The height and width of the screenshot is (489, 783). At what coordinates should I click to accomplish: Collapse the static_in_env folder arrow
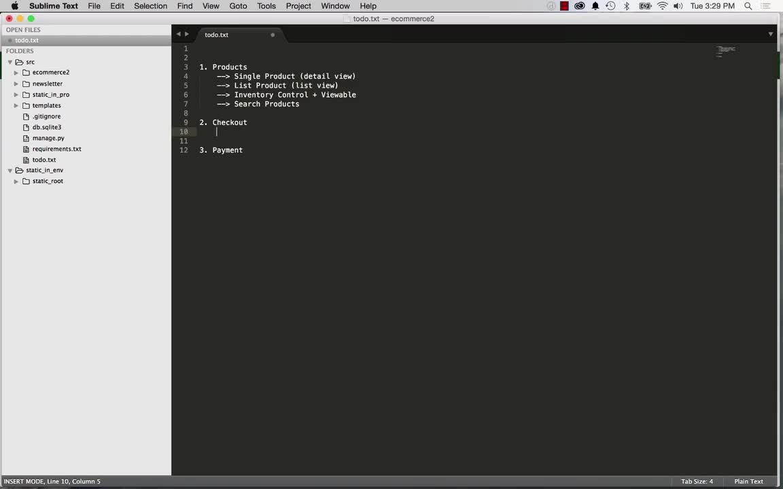tap(10, 170)
